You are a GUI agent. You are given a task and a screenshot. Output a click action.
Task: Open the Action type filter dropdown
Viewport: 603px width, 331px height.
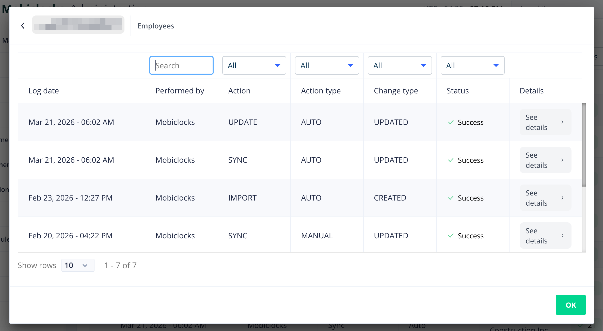pos(327,65)
